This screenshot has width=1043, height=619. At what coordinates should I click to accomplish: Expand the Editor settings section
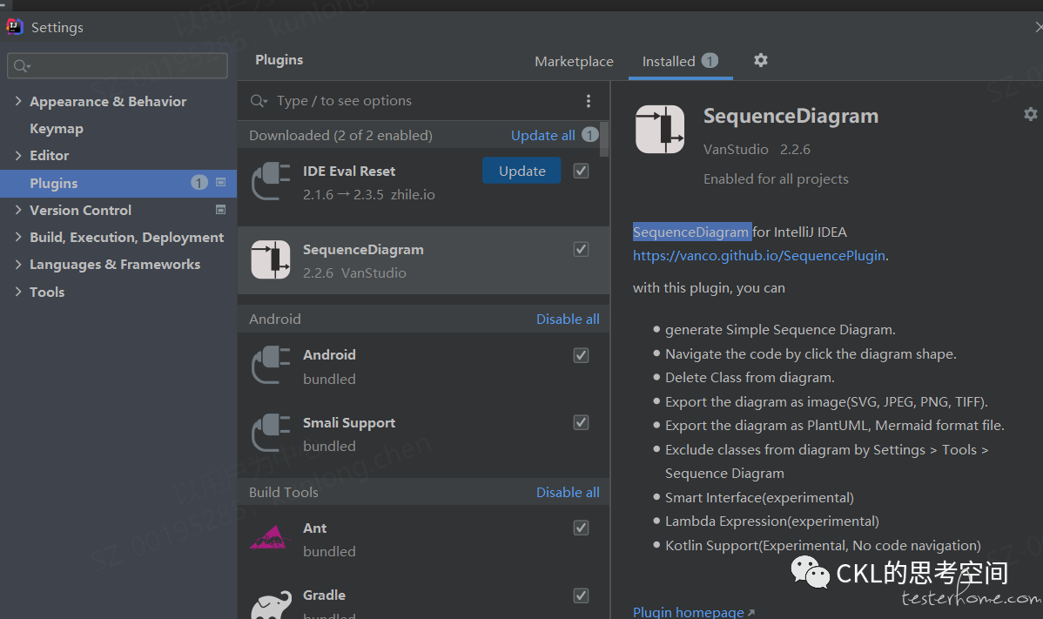pos(18,155)
